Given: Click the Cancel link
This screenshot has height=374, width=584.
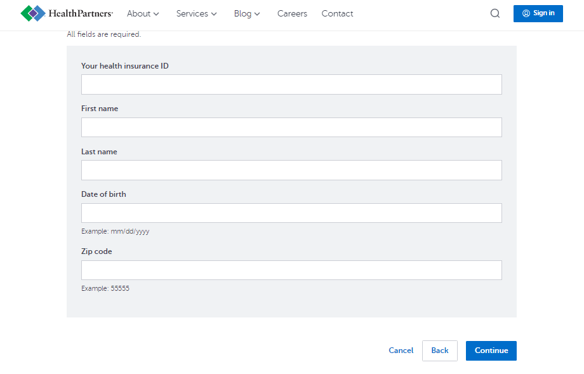Looking at the screenshot, I should pyautogui.click(x=401, y=350).
